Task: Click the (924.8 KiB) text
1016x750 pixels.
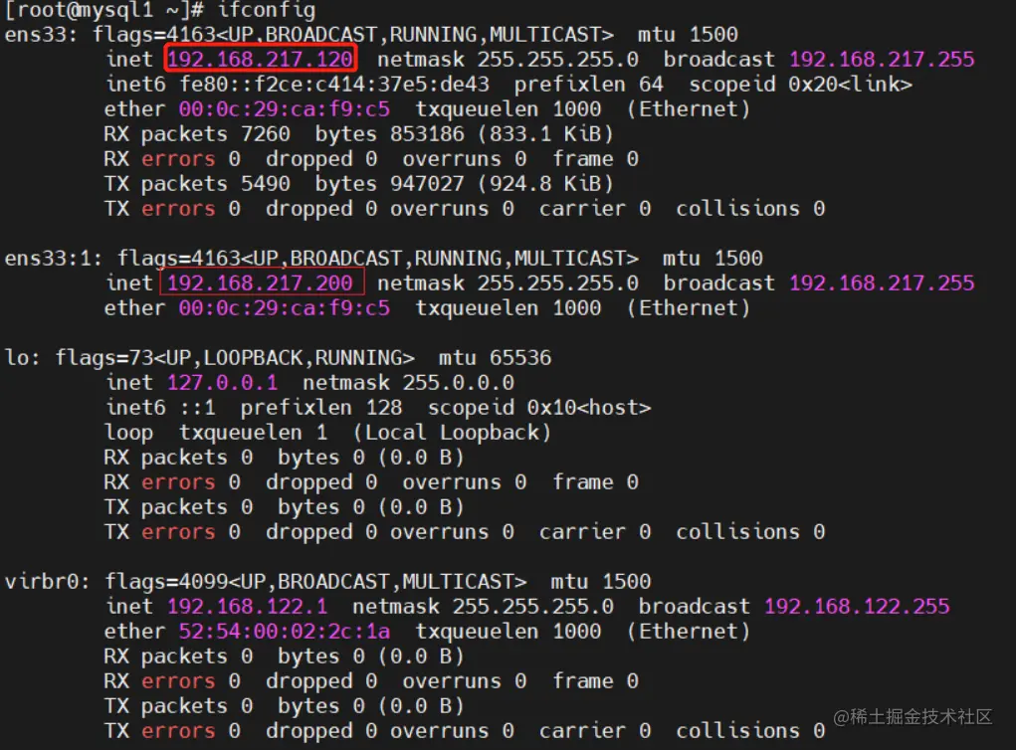Action: [545, 184]
